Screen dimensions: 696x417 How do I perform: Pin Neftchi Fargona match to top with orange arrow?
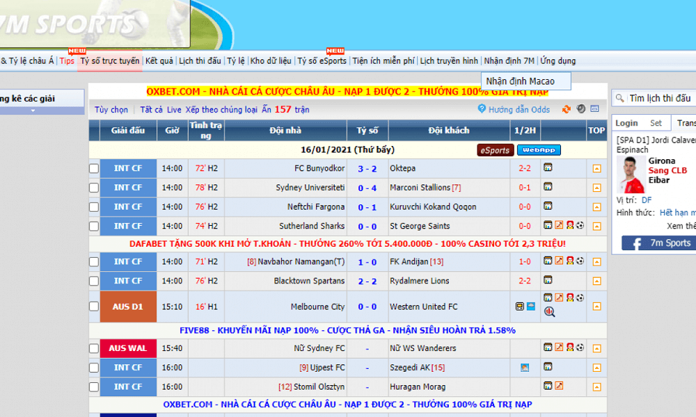[x=596, y=207]
